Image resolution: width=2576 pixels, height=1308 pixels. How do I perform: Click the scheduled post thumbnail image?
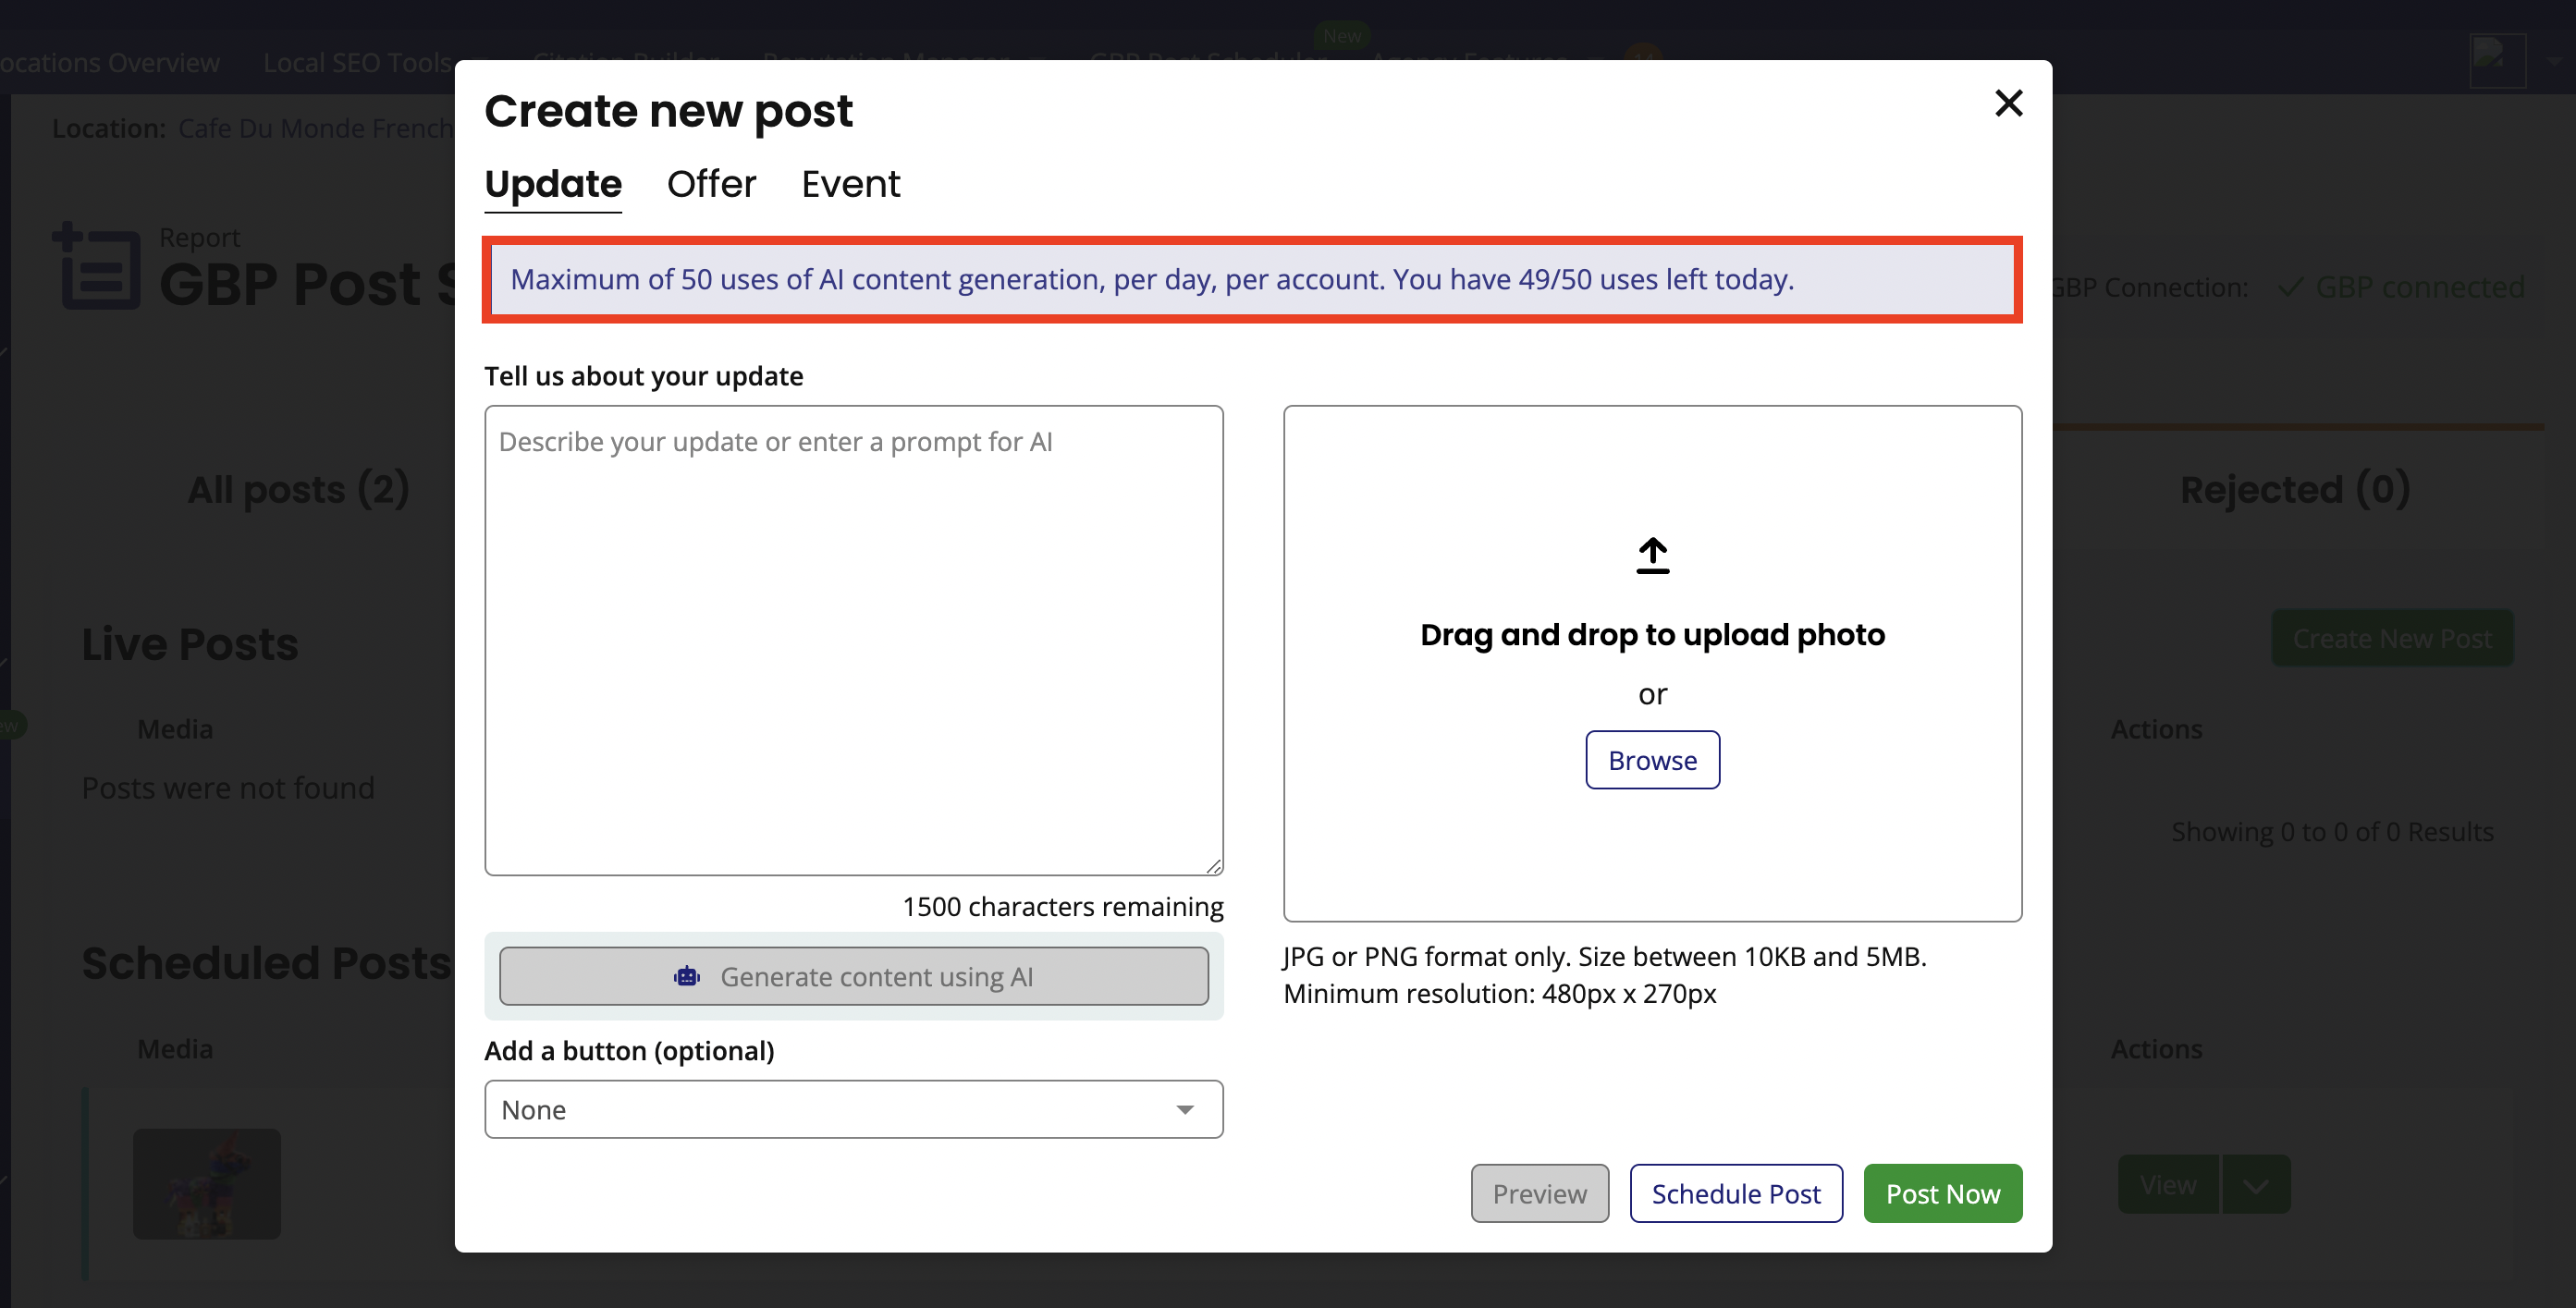point(207,1184)
